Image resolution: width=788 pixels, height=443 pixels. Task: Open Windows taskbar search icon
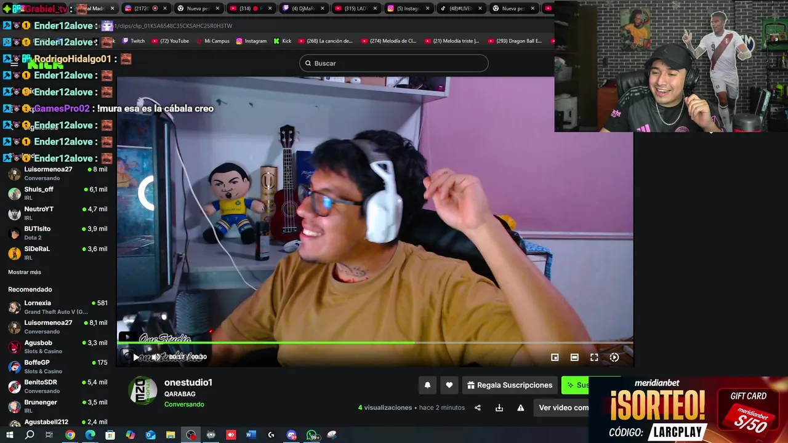click(30, 435)
